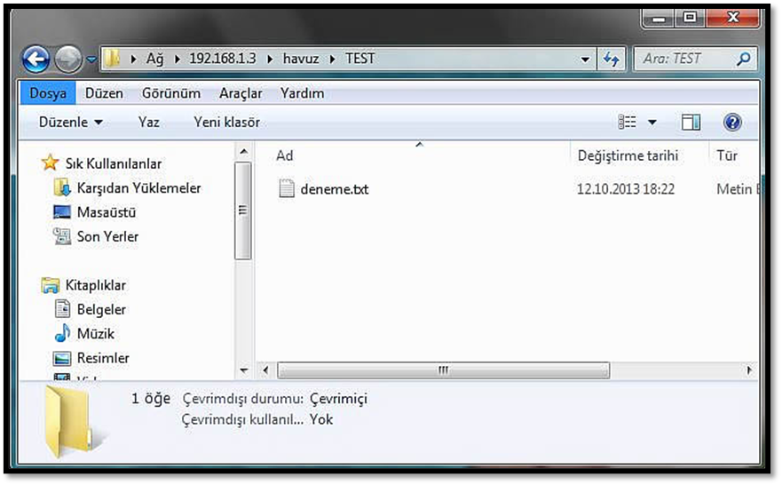Image resolution: width=782 pixels, height=485 pixels.
Task: Open the Araçlar menu
Action: (x=241, y=93)
